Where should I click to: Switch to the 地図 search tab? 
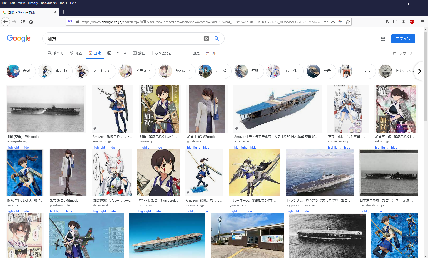click(x=76, y=53)
